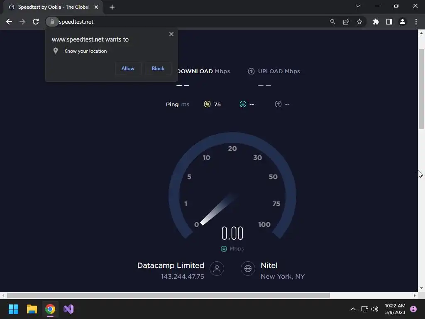Open network status tray icon
425x319 pixels.
click(364, 309)
